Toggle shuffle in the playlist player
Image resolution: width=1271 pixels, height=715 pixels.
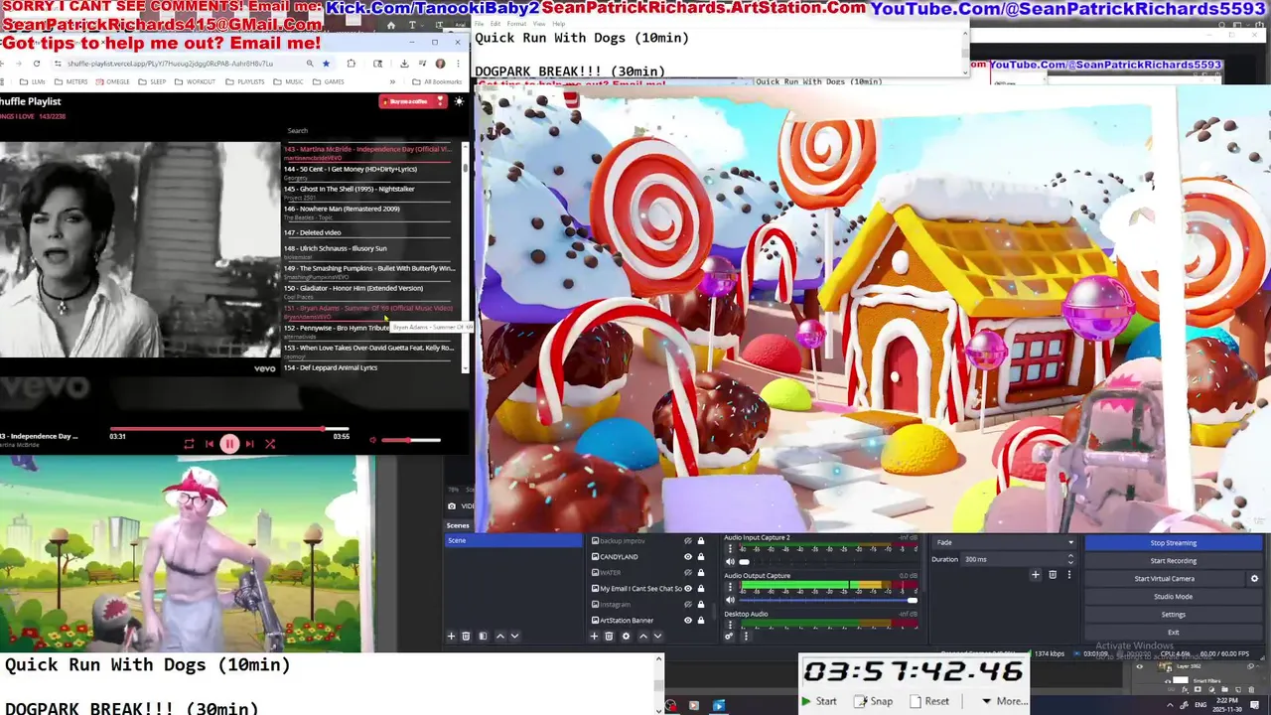(270, 444)
